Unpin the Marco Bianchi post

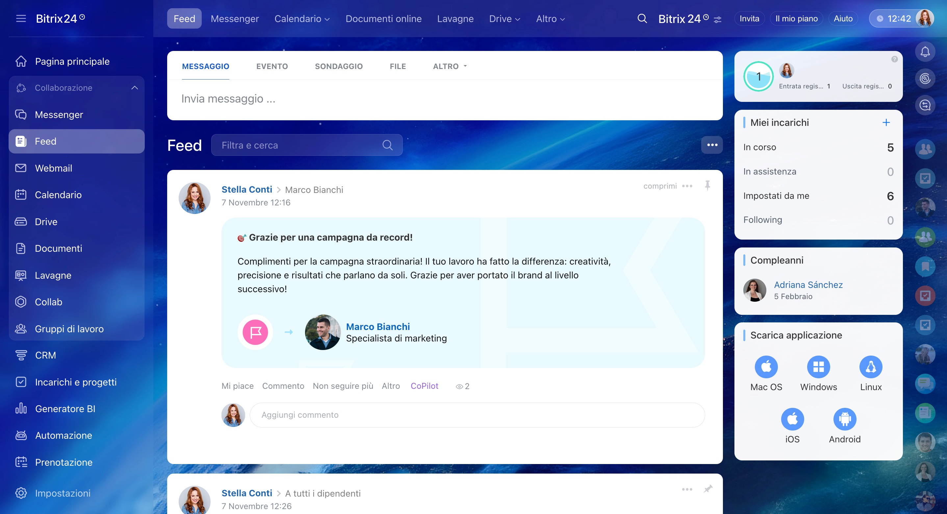coord(707,185)
